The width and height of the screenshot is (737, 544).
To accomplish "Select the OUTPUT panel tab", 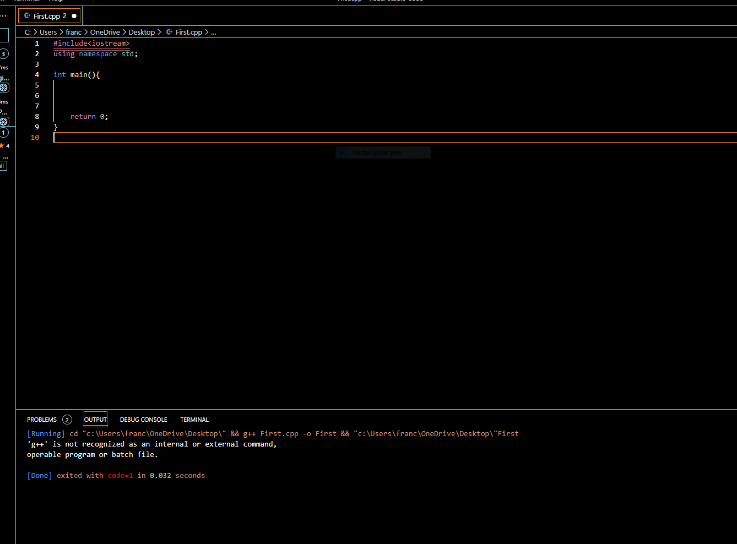I will (95, 420).
